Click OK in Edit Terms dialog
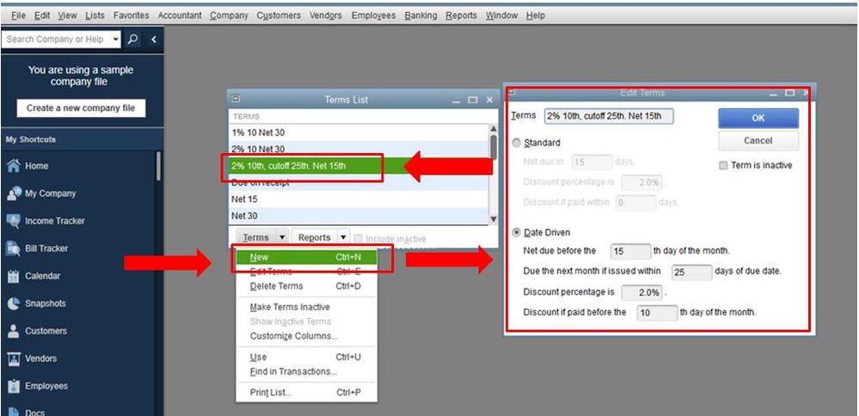Image resolution: width=859 pixels, height=416 pixels. (758, 119)
